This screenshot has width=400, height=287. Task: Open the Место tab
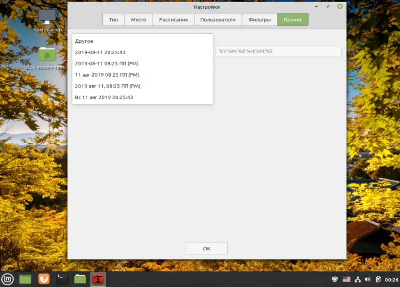coord(139,20)
